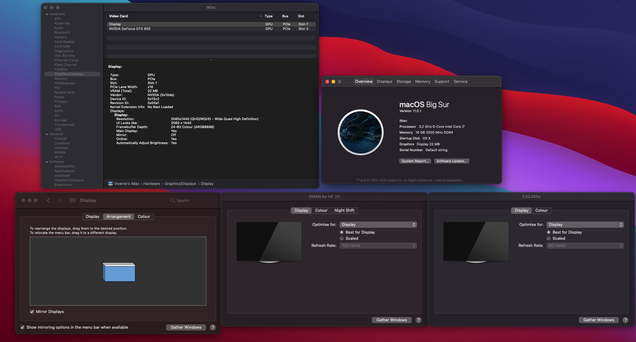Select Ethernet Cards in the sidebar

click(66, 60)
